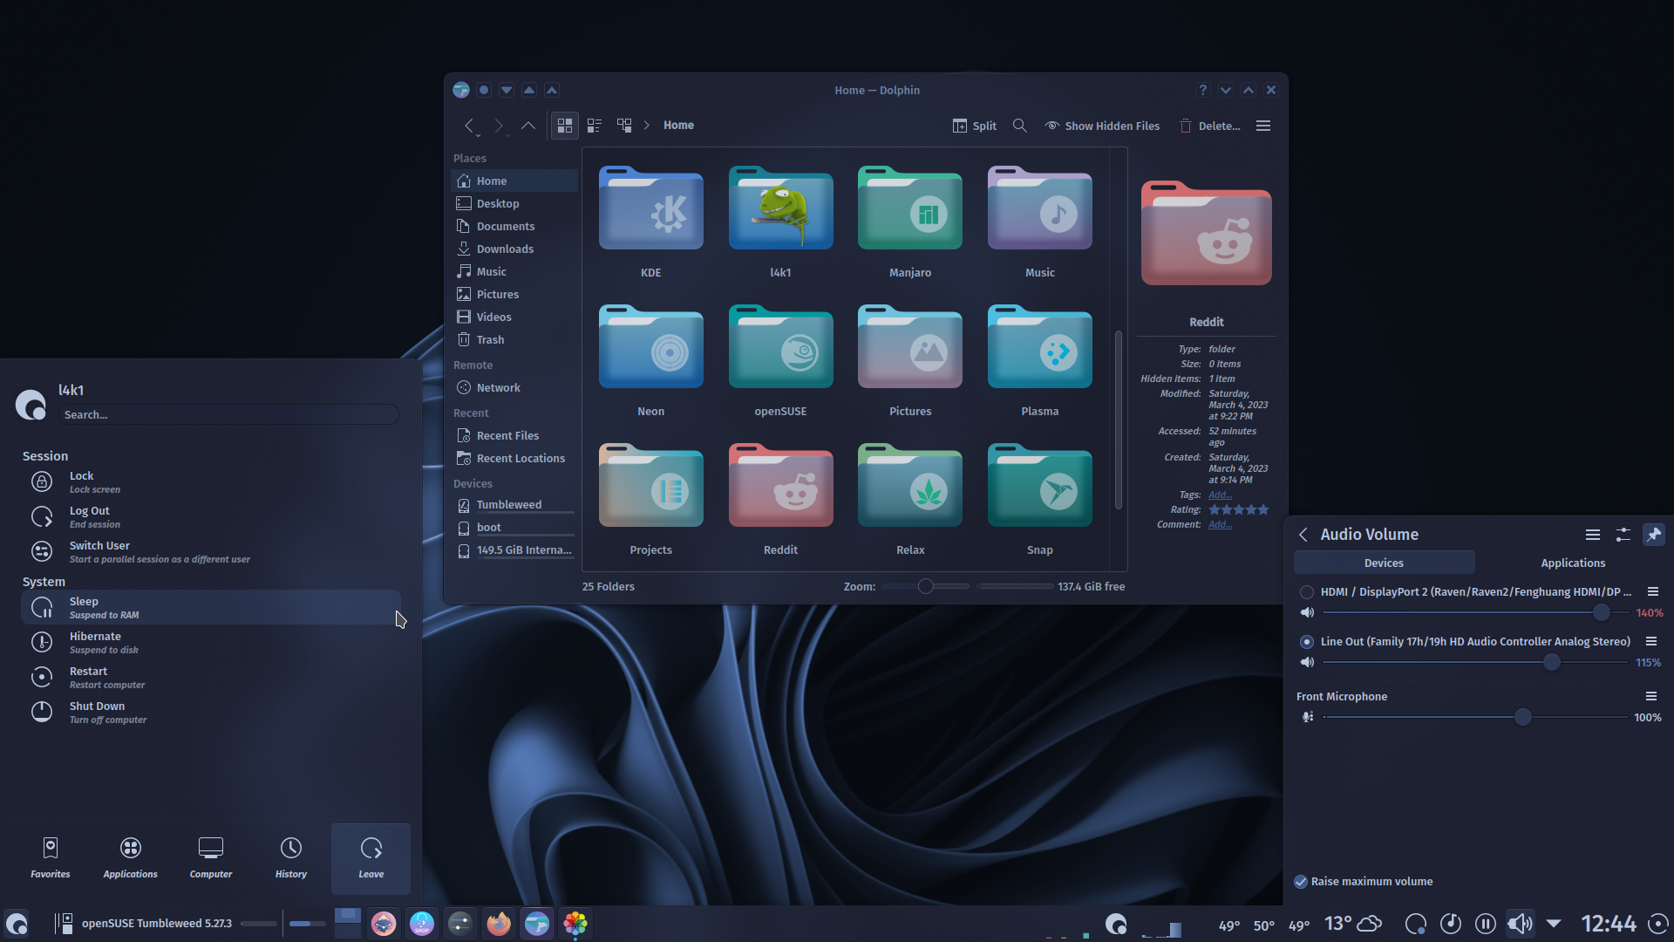Open the l4k1 folder with chameleon
1674x942 pixels.
pyautogui.click(x=780, y=222)
